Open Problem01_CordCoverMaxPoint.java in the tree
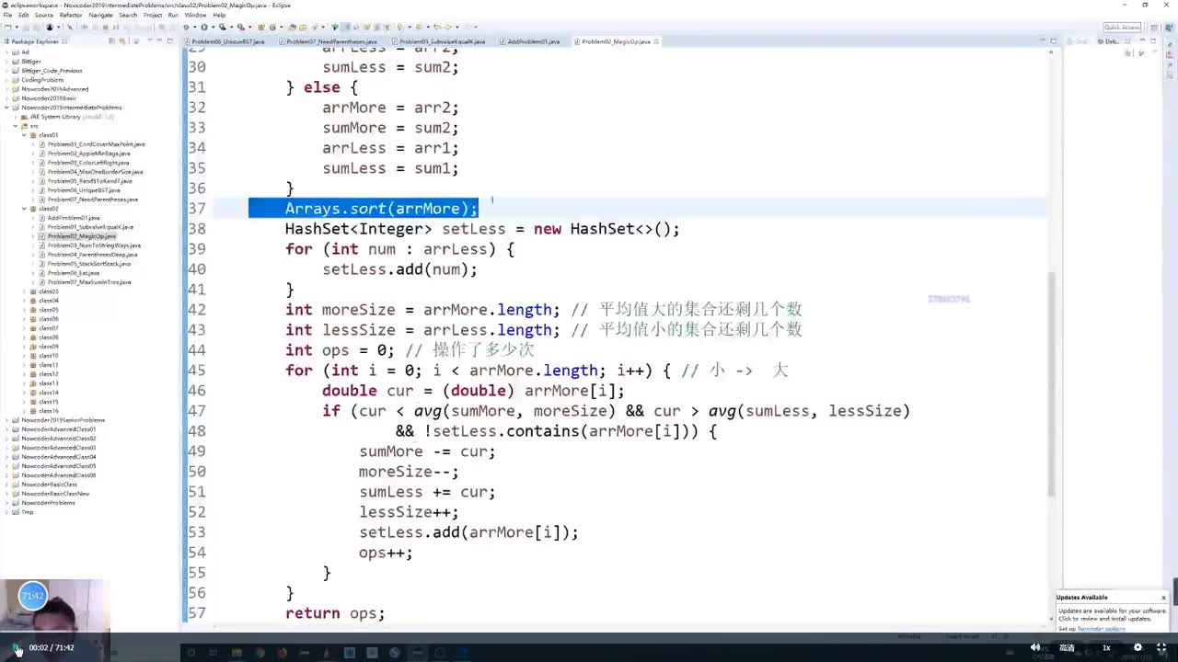The image size is (1178, 662). point(96,144)
